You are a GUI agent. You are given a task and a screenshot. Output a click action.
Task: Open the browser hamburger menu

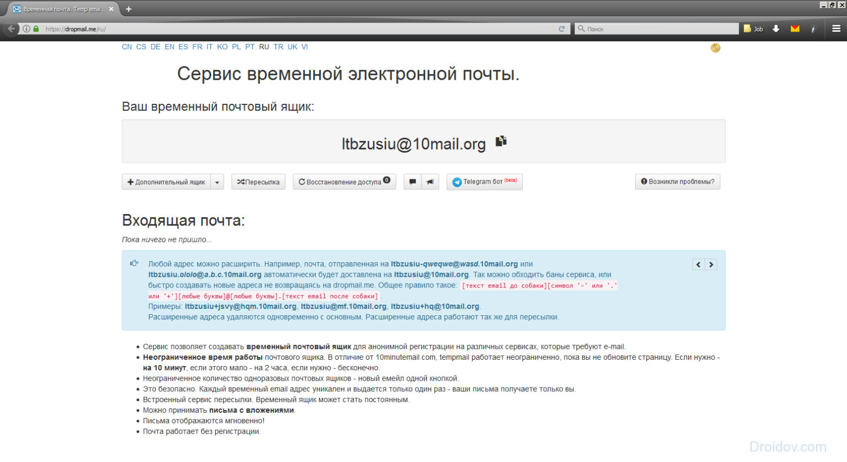[837, 29]
